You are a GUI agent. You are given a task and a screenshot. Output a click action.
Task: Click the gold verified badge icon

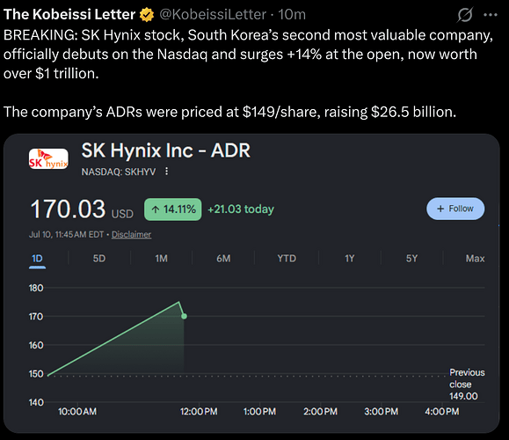point(147,15)
